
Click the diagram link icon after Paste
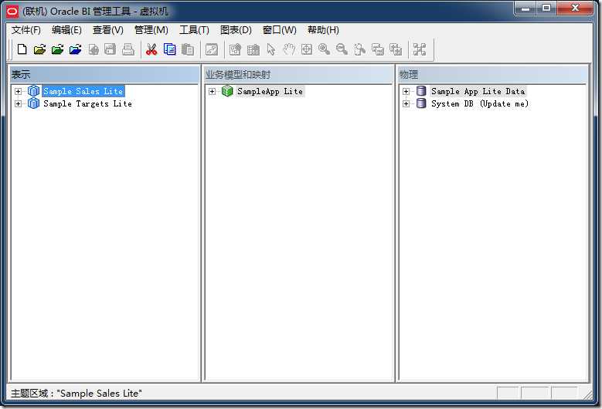(212, 49)
